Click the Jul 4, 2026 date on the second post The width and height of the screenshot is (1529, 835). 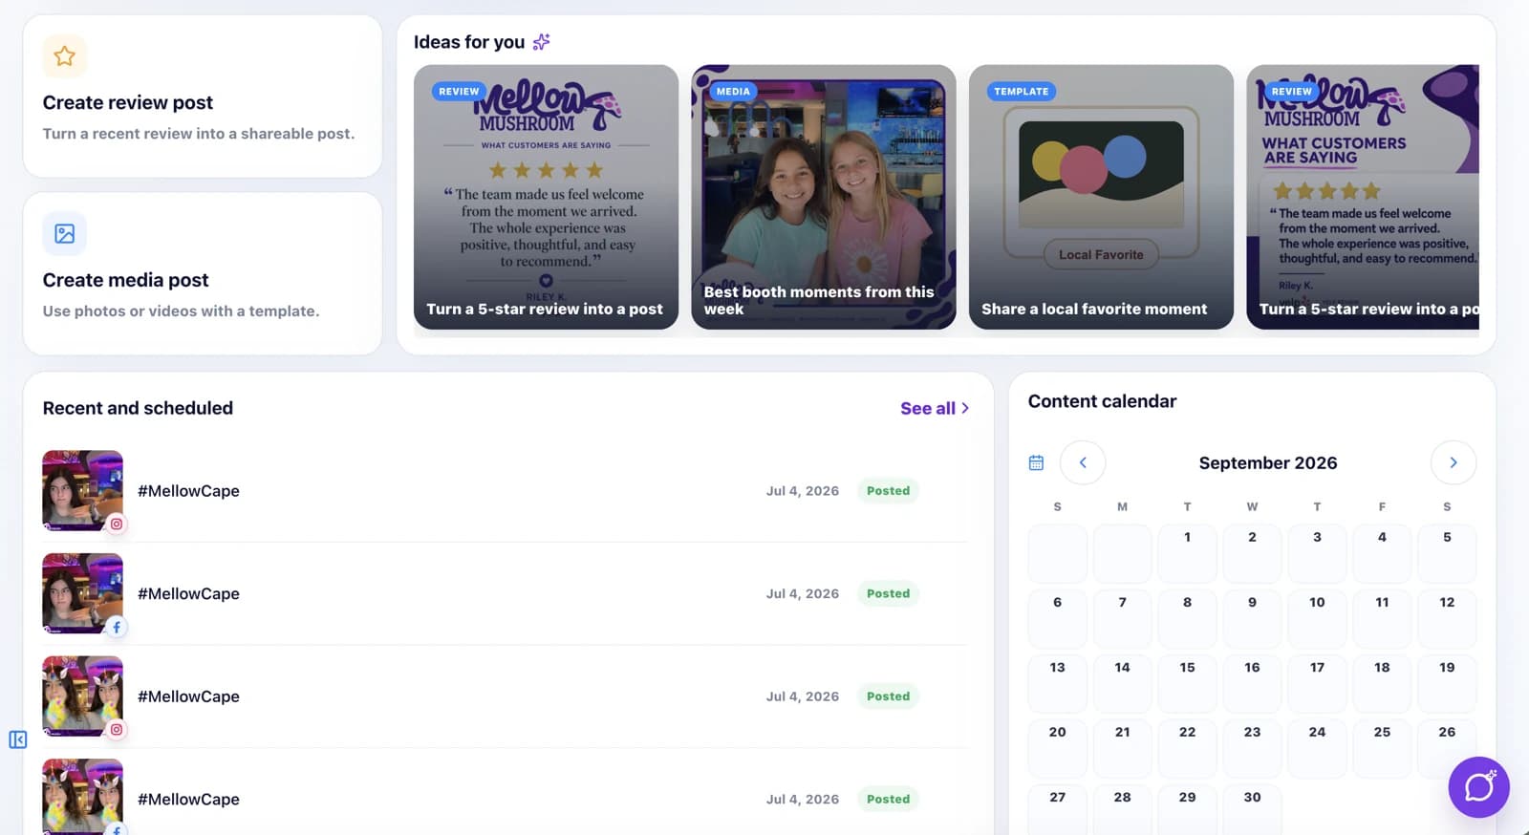[803, 593]
